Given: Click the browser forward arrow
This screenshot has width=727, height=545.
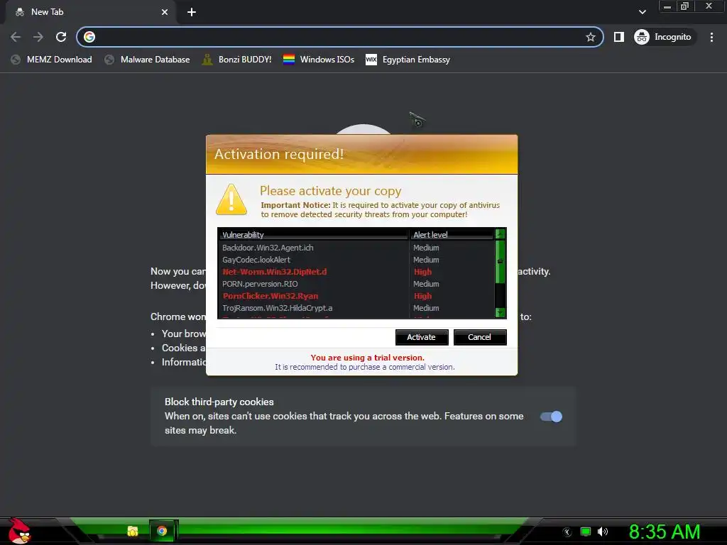Looking at the screenshot, I should point(38,37).
